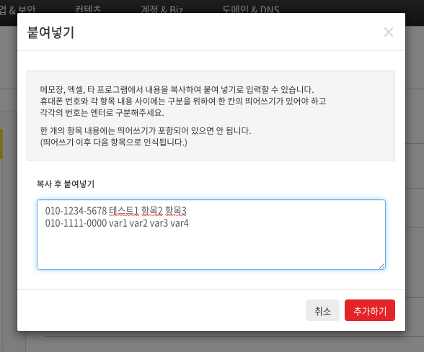Place cursor on 항목2 in the textarea
The height and width of the screenshot is (352, 424).
point(152,211)
